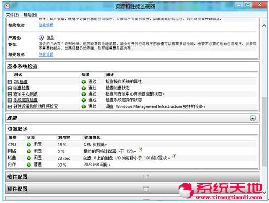Click the scroll up arrow

coord(264,26)
